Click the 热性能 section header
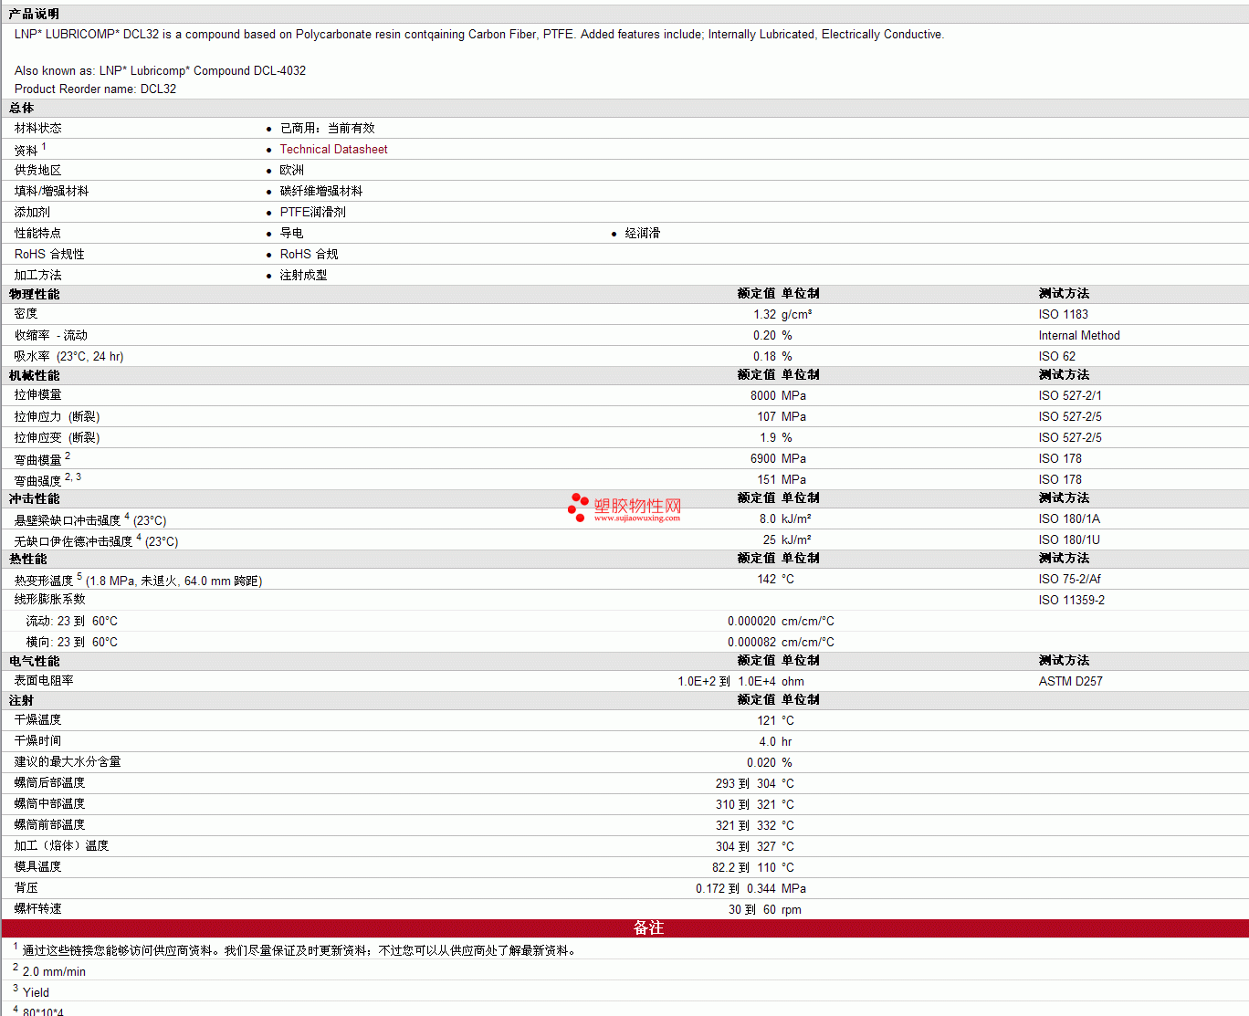The image size is (1249, 1016). click(27, 559)
